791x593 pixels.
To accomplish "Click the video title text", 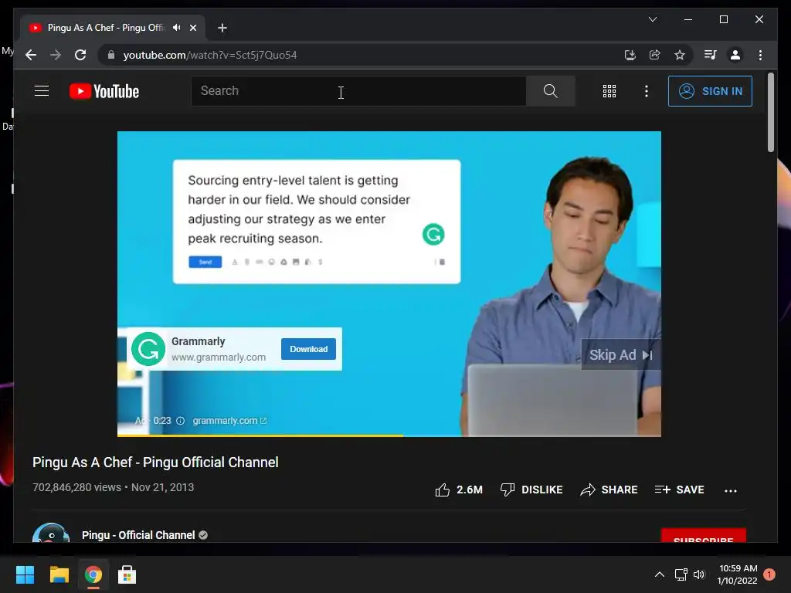I will (155, 463).
